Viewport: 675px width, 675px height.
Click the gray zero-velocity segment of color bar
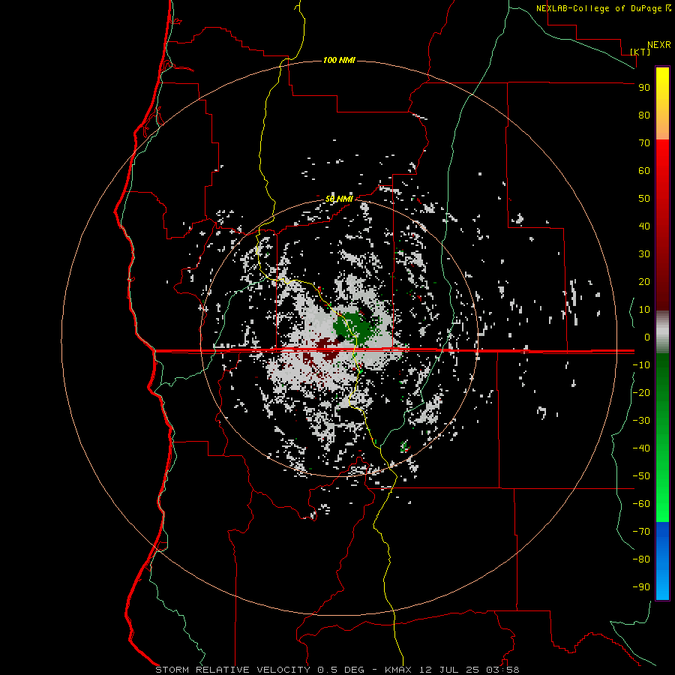pos(662,331)
